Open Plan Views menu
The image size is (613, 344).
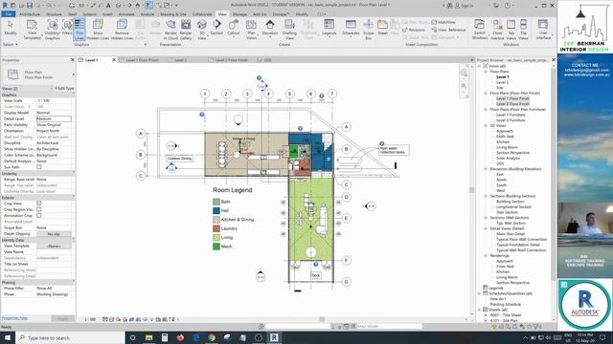pos(251,30)
